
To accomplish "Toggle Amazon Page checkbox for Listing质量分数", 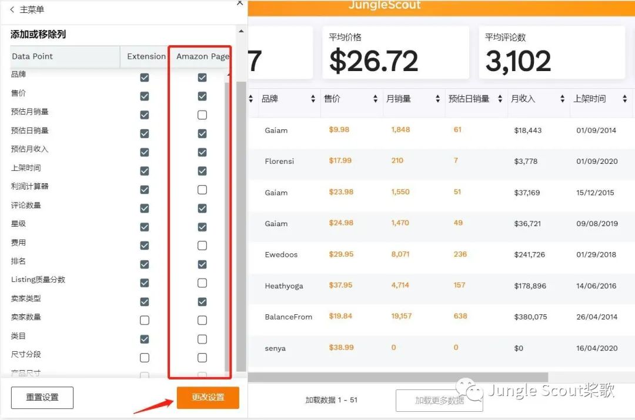I will tap(202, 283).
